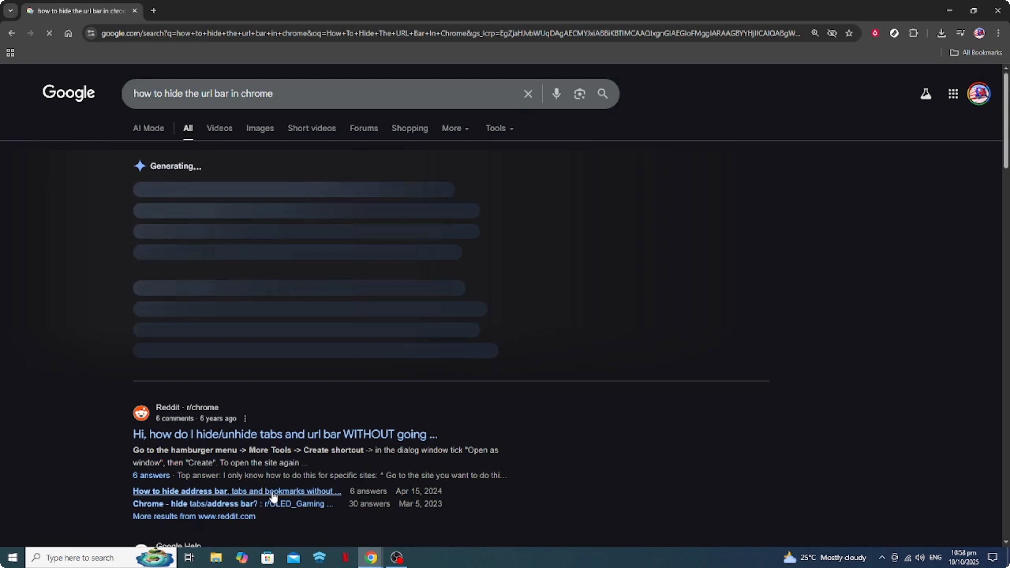Open Google Lens image search in search bar
Viewport: 1010px width, 568px height.
pyautogui.click(x=579, y=94)
